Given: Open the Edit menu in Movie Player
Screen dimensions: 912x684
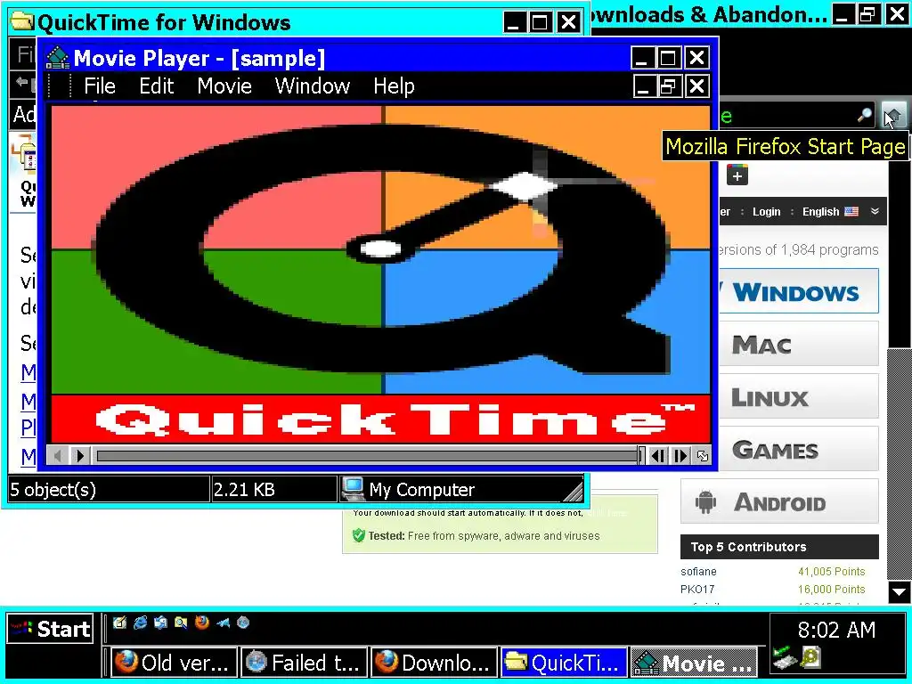Looking at the screenshot, I should (x=156, y=86).
